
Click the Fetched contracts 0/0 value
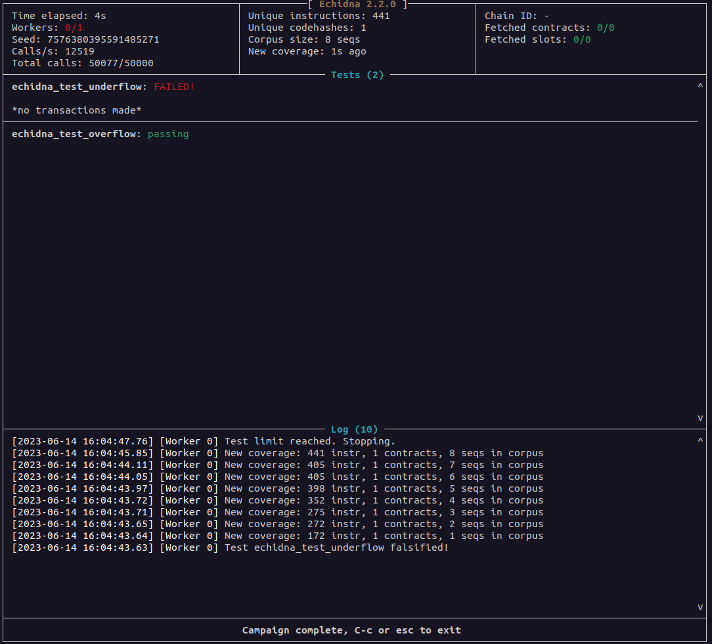tap(606, 28)
